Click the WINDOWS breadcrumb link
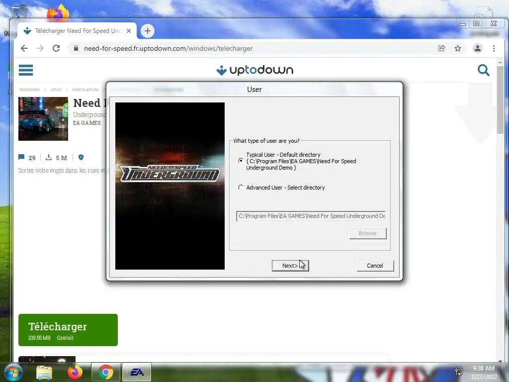509x382 pixels. pyautogui.click(x=29, y=90)
